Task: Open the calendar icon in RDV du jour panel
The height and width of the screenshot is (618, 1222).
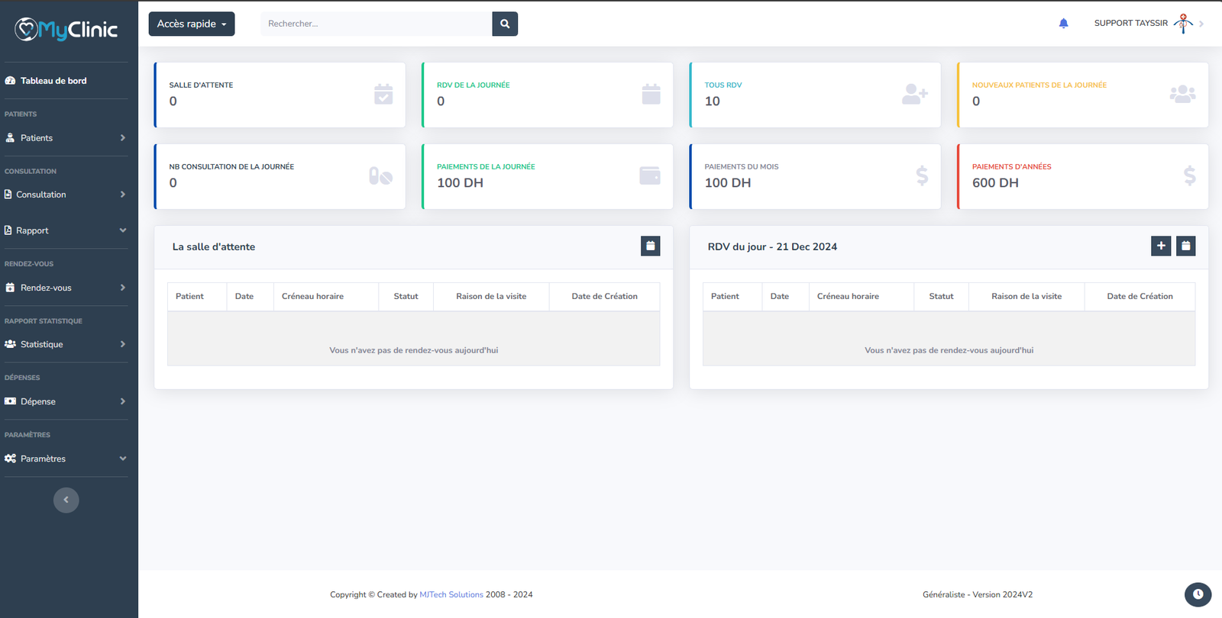Action: 1185,246
